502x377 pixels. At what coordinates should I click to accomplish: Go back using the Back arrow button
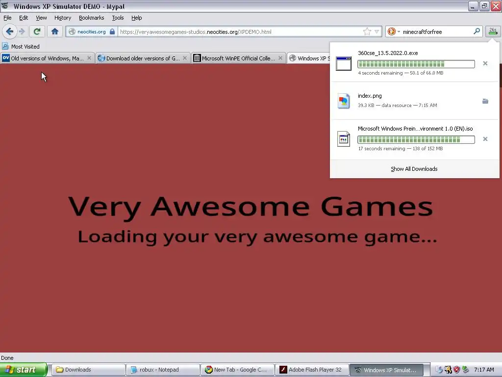pyautogui.click(x=10, y=31)
